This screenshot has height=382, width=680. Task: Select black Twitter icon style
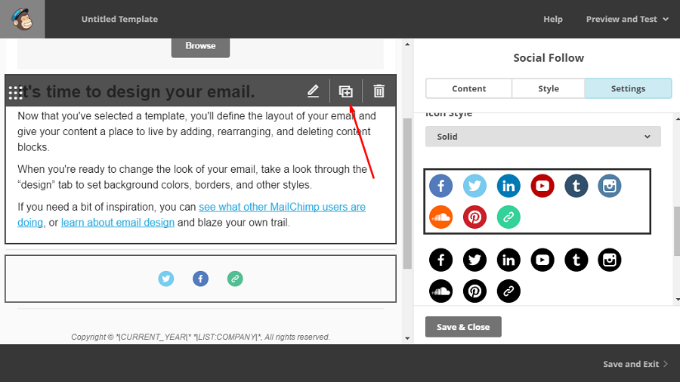click(474, 260)
